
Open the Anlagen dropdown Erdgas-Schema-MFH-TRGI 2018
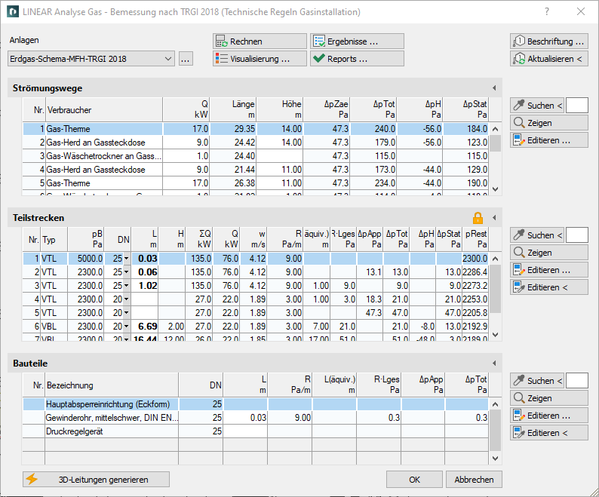[91, 59]
